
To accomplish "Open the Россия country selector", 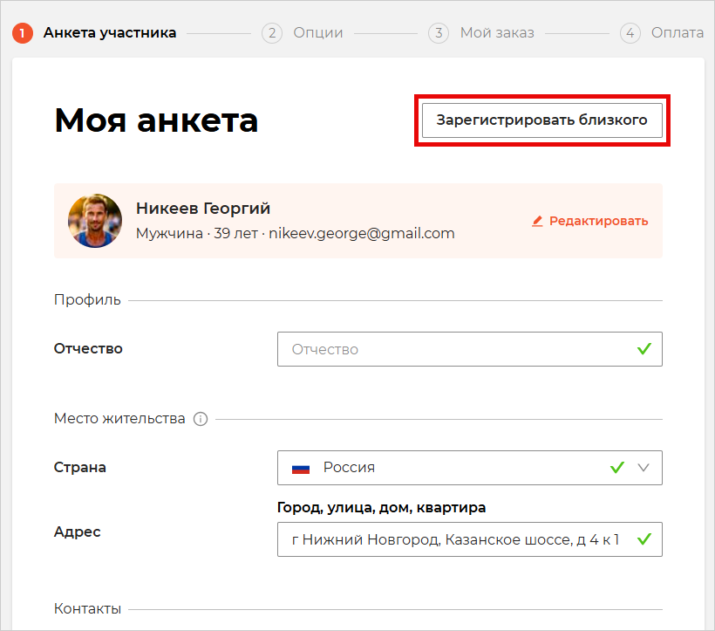I will click(470, 468).
